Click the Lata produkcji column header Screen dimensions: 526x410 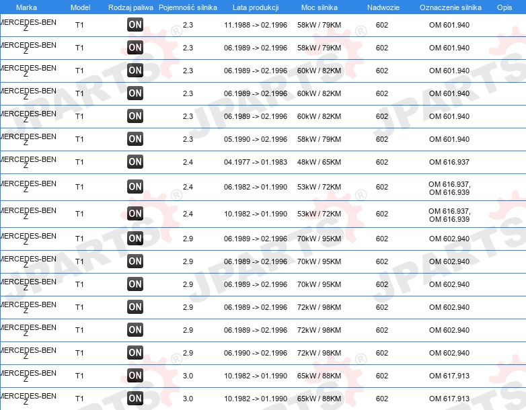256,7
